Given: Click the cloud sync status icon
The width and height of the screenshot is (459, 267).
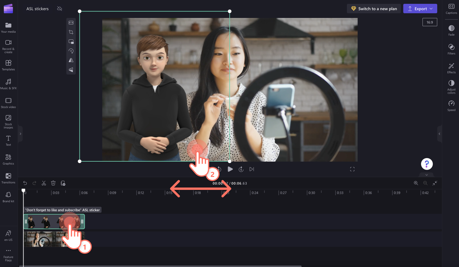Looking at the screenshot, I should click(x=59, y=9).
